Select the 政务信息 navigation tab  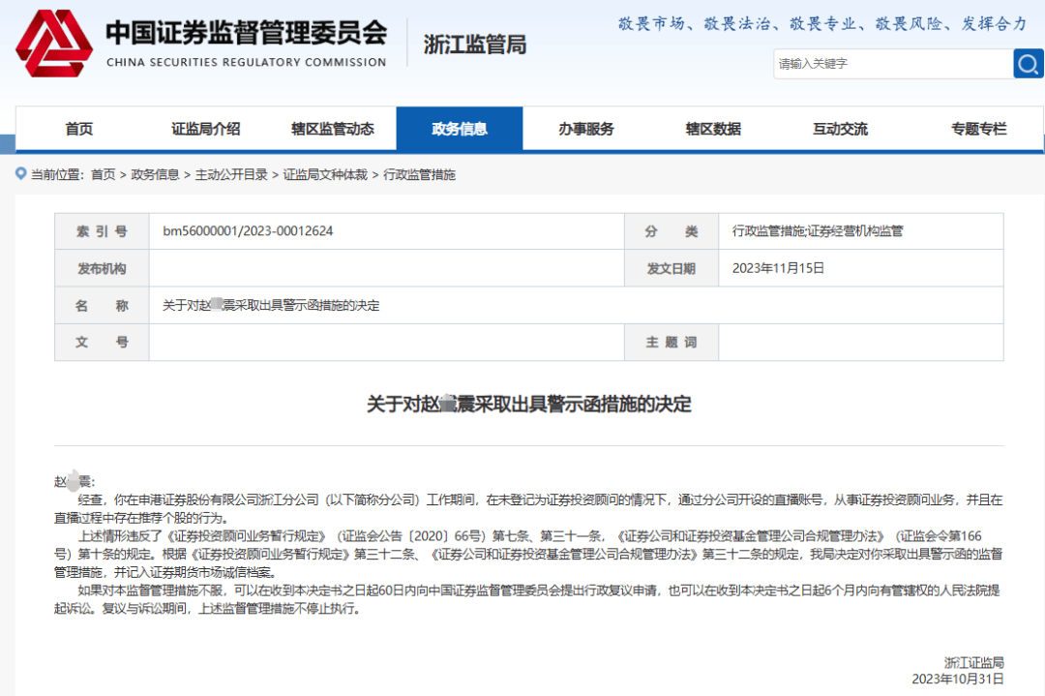[460, 129]
